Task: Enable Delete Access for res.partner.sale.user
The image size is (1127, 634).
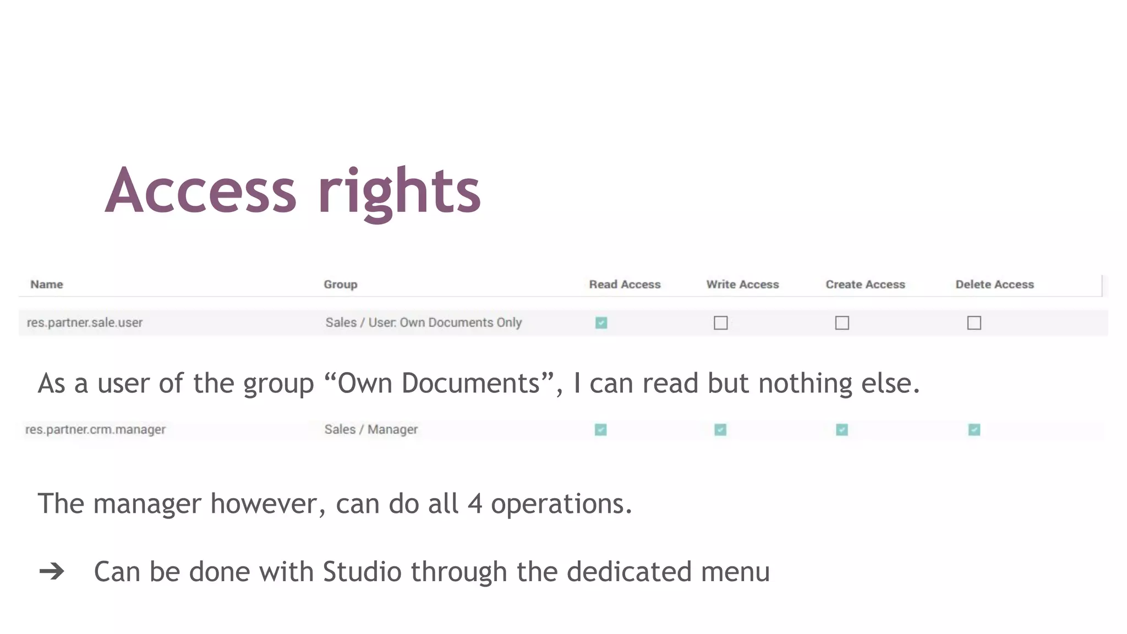Action: (974, 323)
